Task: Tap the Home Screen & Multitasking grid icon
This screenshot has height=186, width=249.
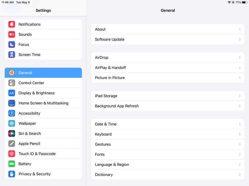Action: tap(12, 103)
